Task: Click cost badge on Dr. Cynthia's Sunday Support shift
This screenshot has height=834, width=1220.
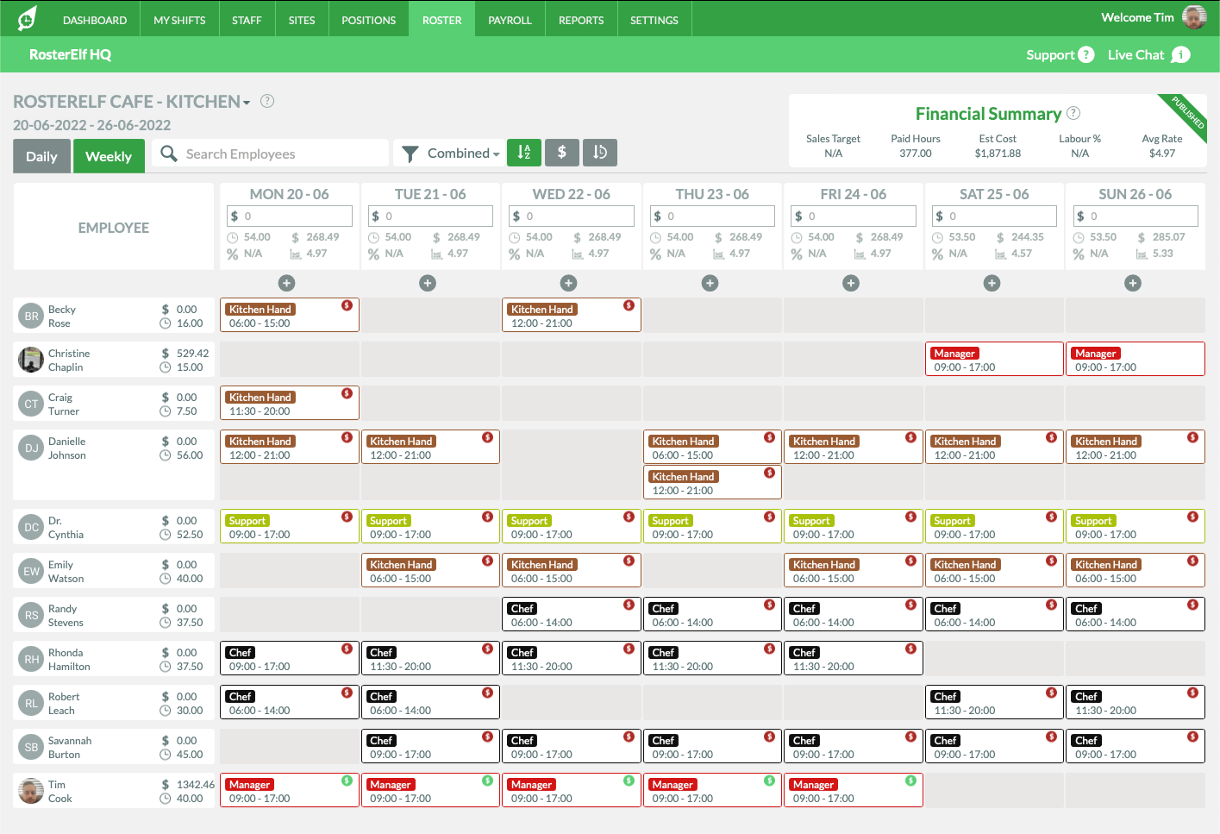Action: [x=1192, y=517]
